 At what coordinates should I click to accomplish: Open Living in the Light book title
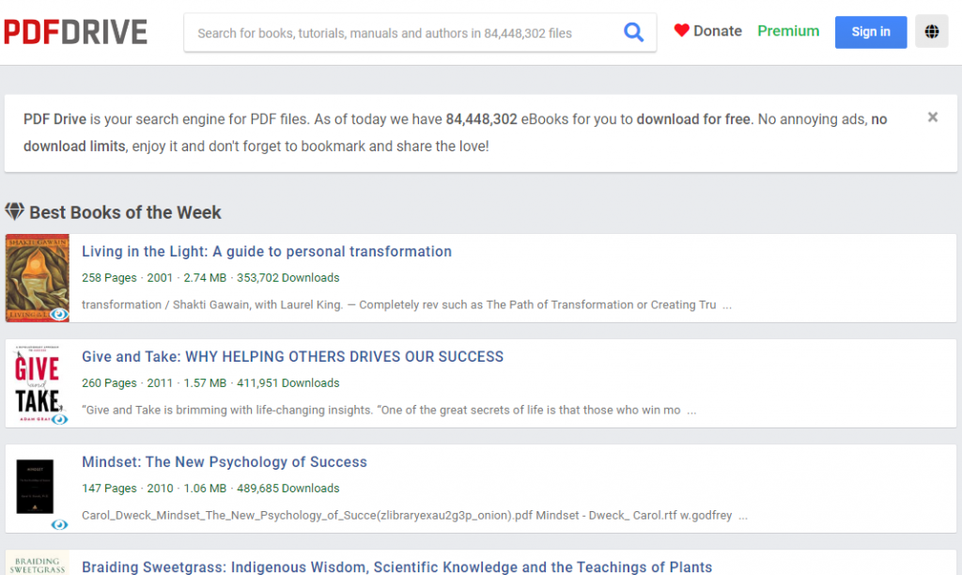[x=266, y=252]
